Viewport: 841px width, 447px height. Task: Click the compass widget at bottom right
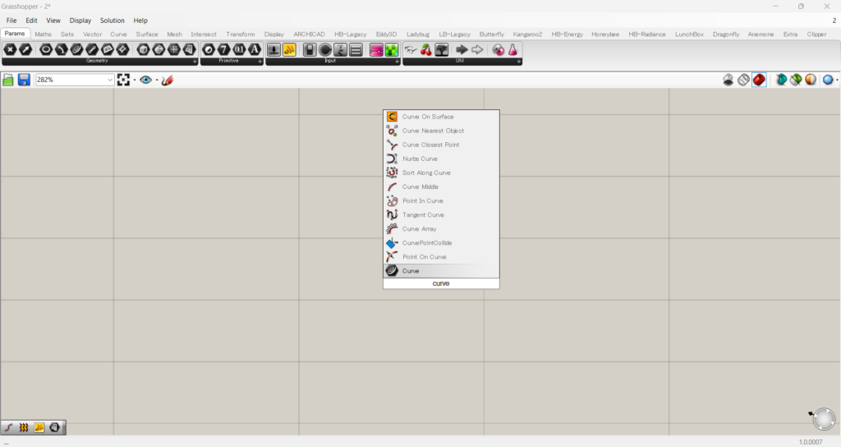(x=822, y=419)
